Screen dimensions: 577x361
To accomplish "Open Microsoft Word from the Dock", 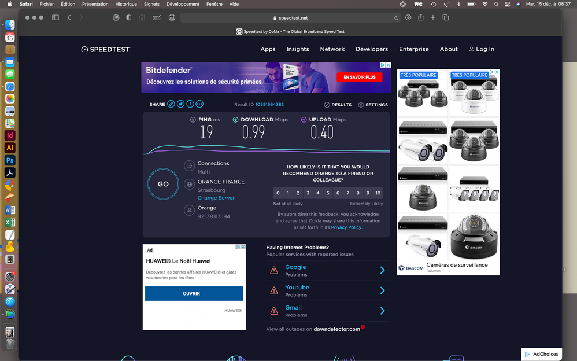I will pos(10,210).
